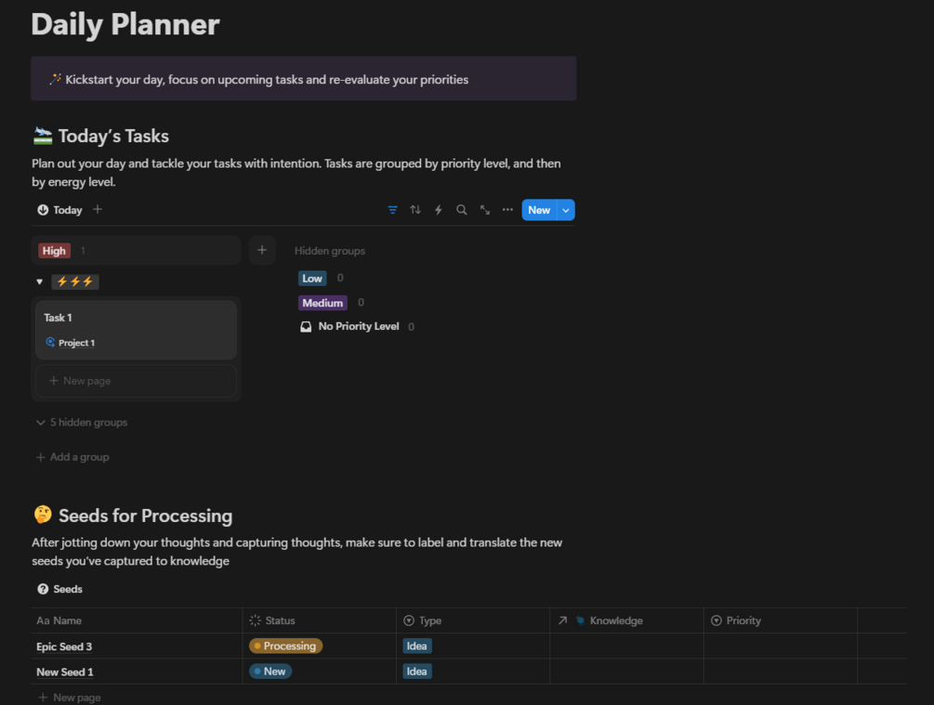Open the Project 1 relation link
The width and height of the screenshot is (934, 705).
76,343
